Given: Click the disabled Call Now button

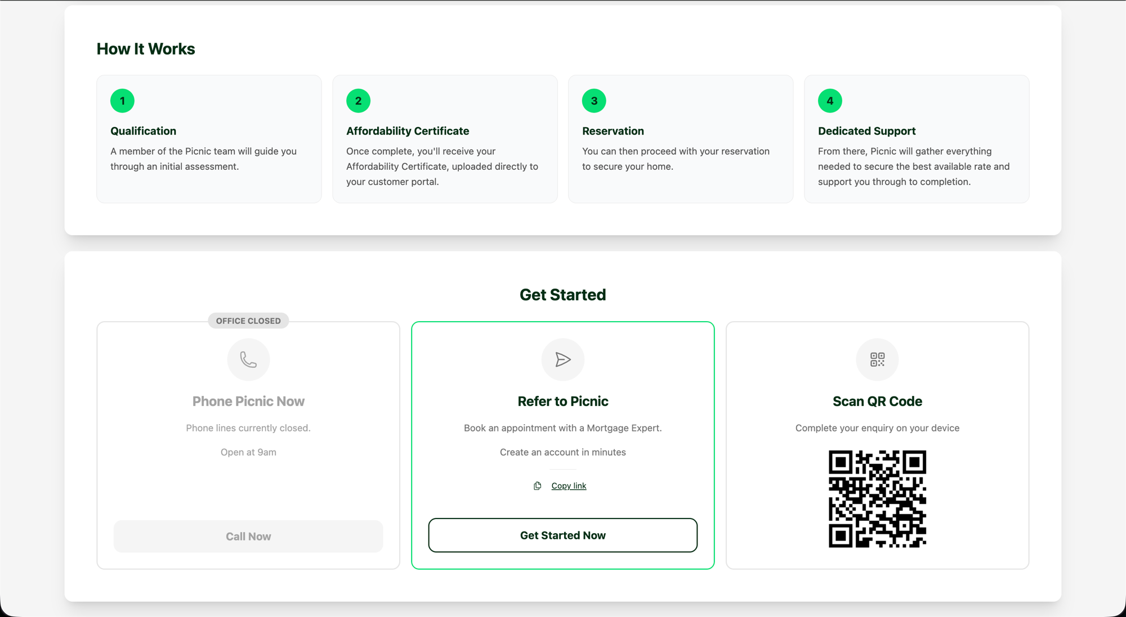Looking at the screenshot, I should [248, 537].
